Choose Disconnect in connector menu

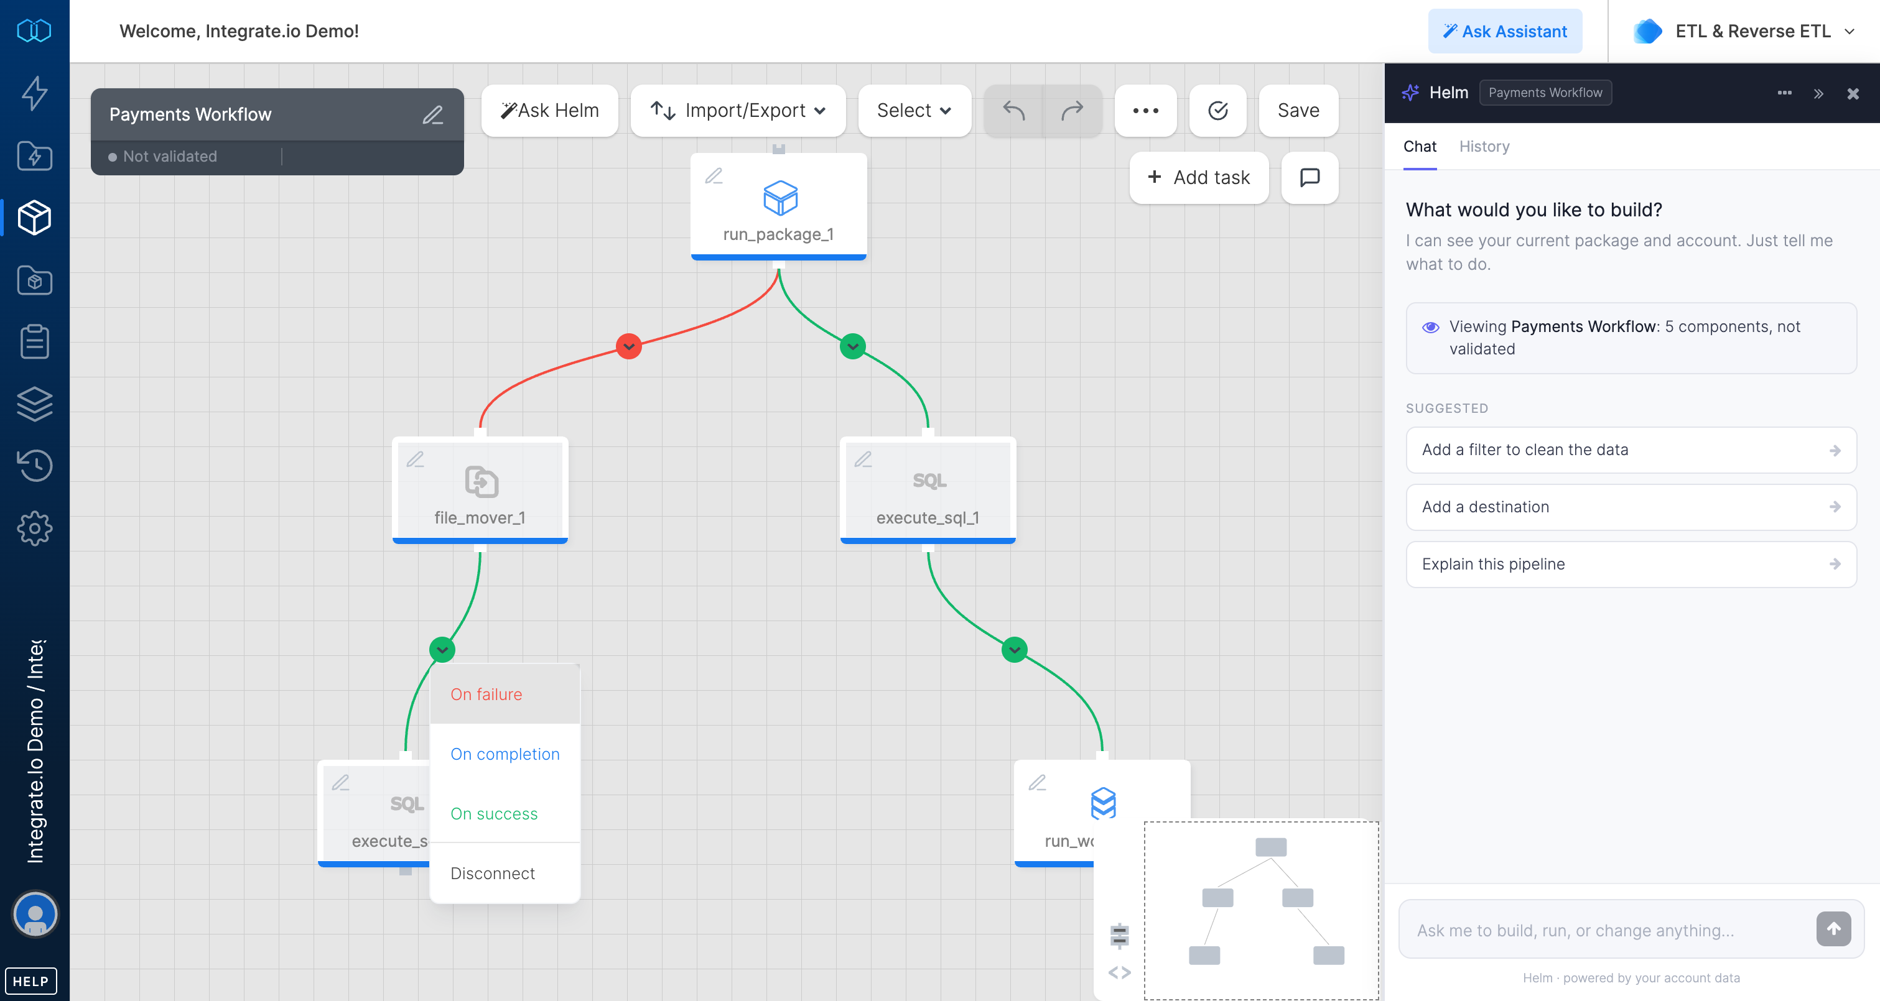[505, 874]
